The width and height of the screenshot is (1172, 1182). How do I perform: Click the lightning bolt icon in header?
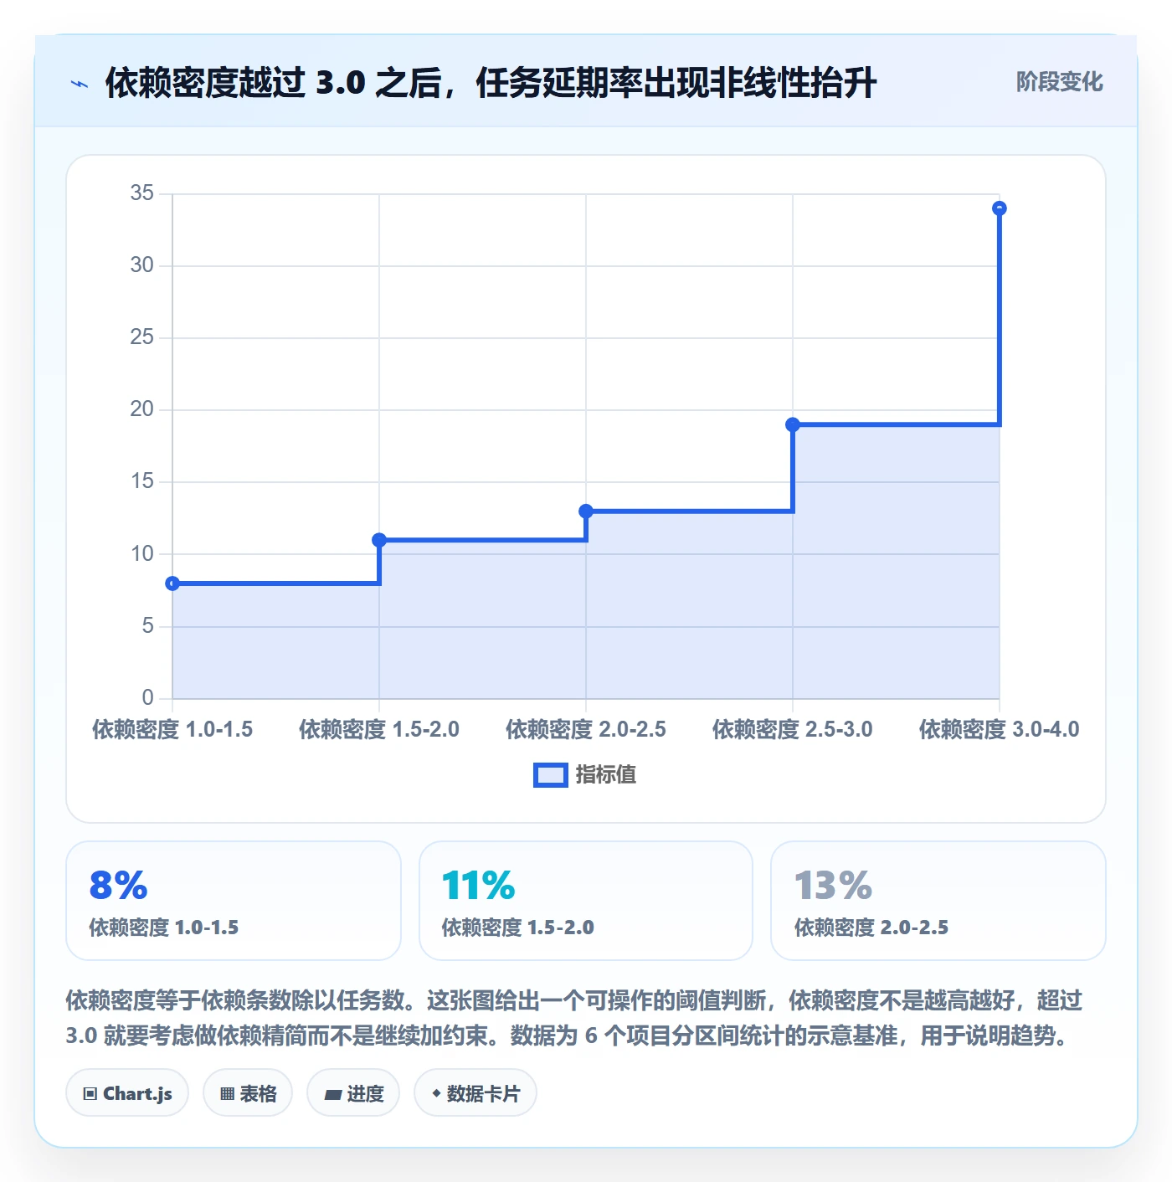(x=80, y=84)
